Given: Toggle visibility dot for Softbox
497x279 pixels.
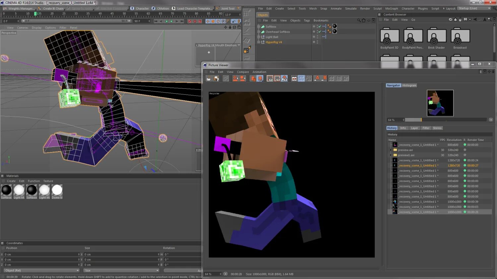Looking at the screenshot, I should 314,26.
